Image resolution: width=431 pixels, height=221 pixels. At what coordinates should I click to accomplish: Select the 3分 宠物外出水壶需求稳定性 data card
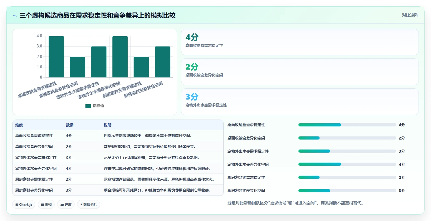click(300, 102)
